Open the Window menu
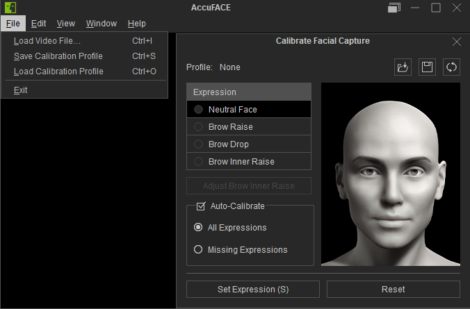This screenshot has width=470, height=309. point(102,24)
